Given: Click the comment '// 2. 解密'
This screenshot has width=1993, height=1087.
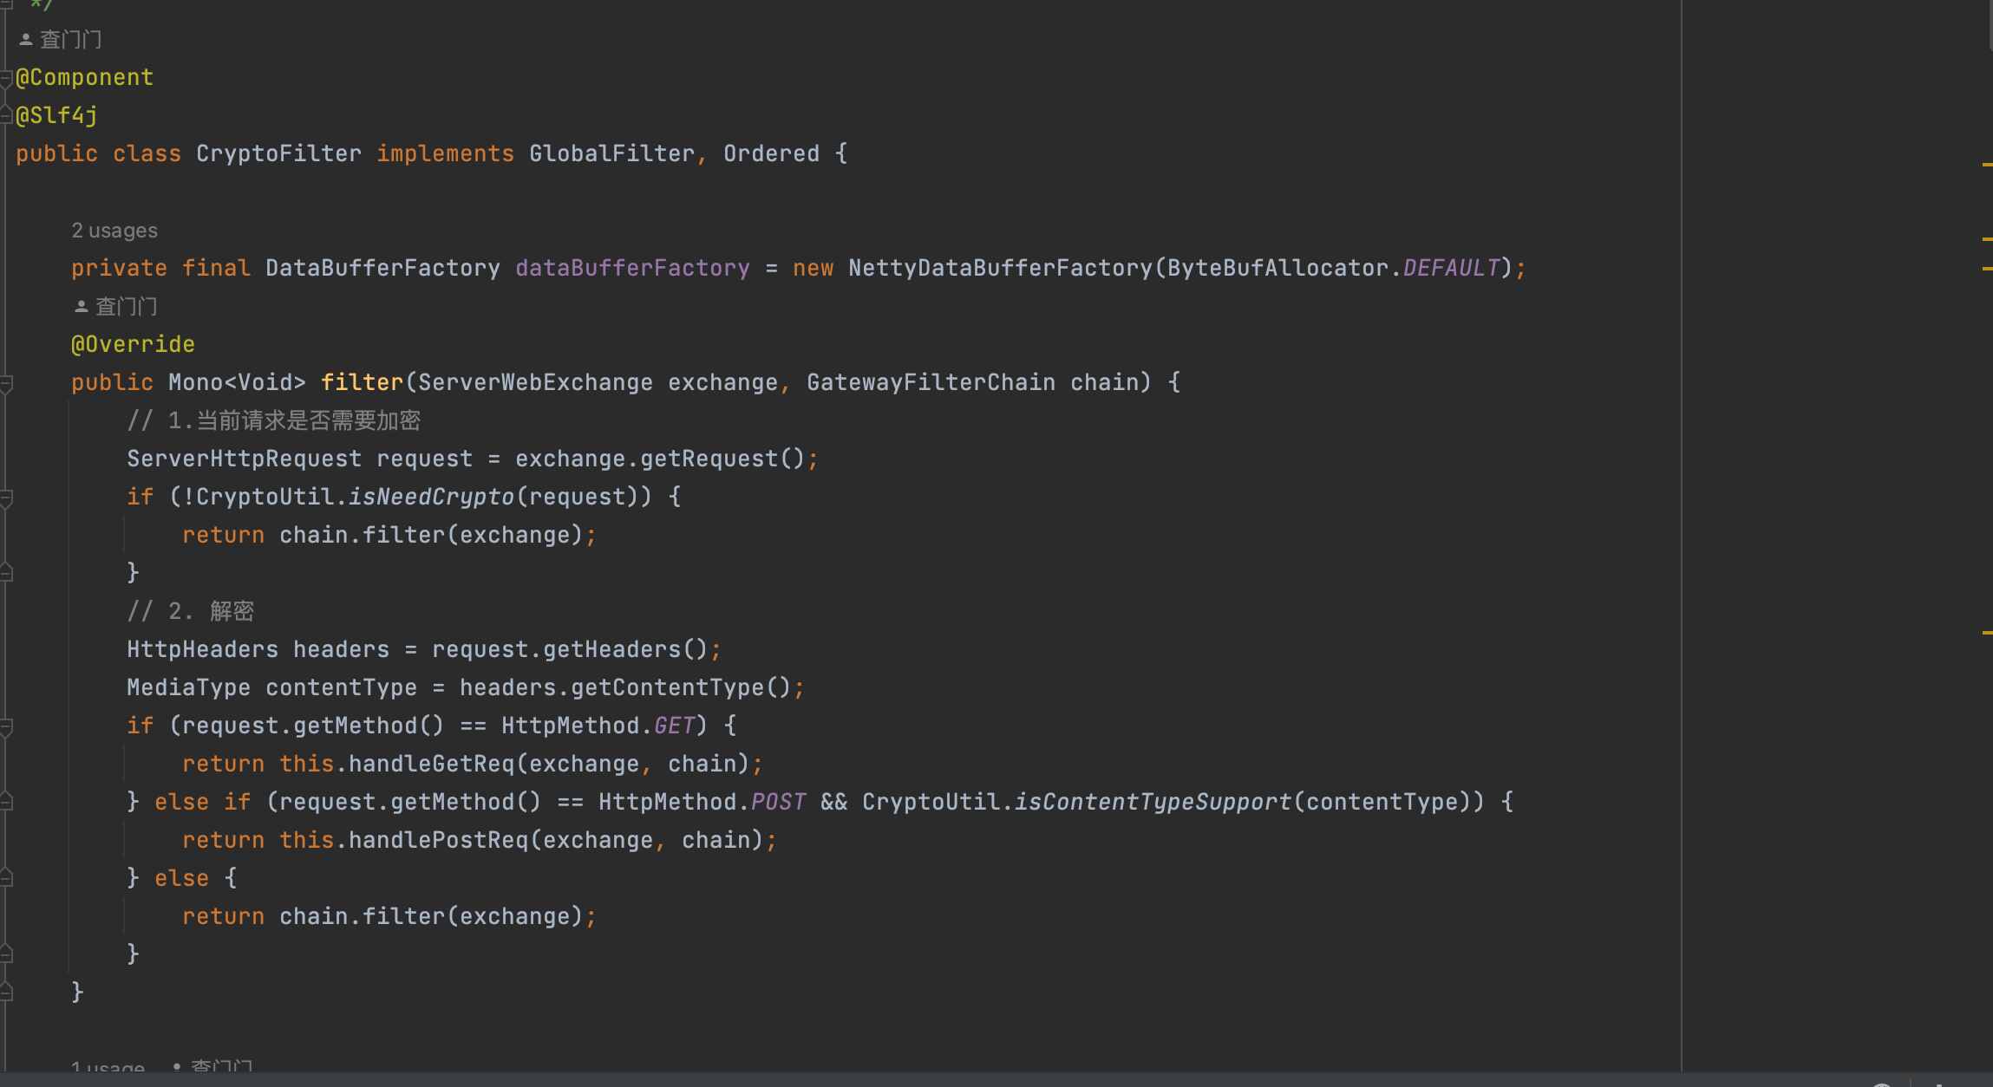Looking at the screenshot, I should [191, 611].
